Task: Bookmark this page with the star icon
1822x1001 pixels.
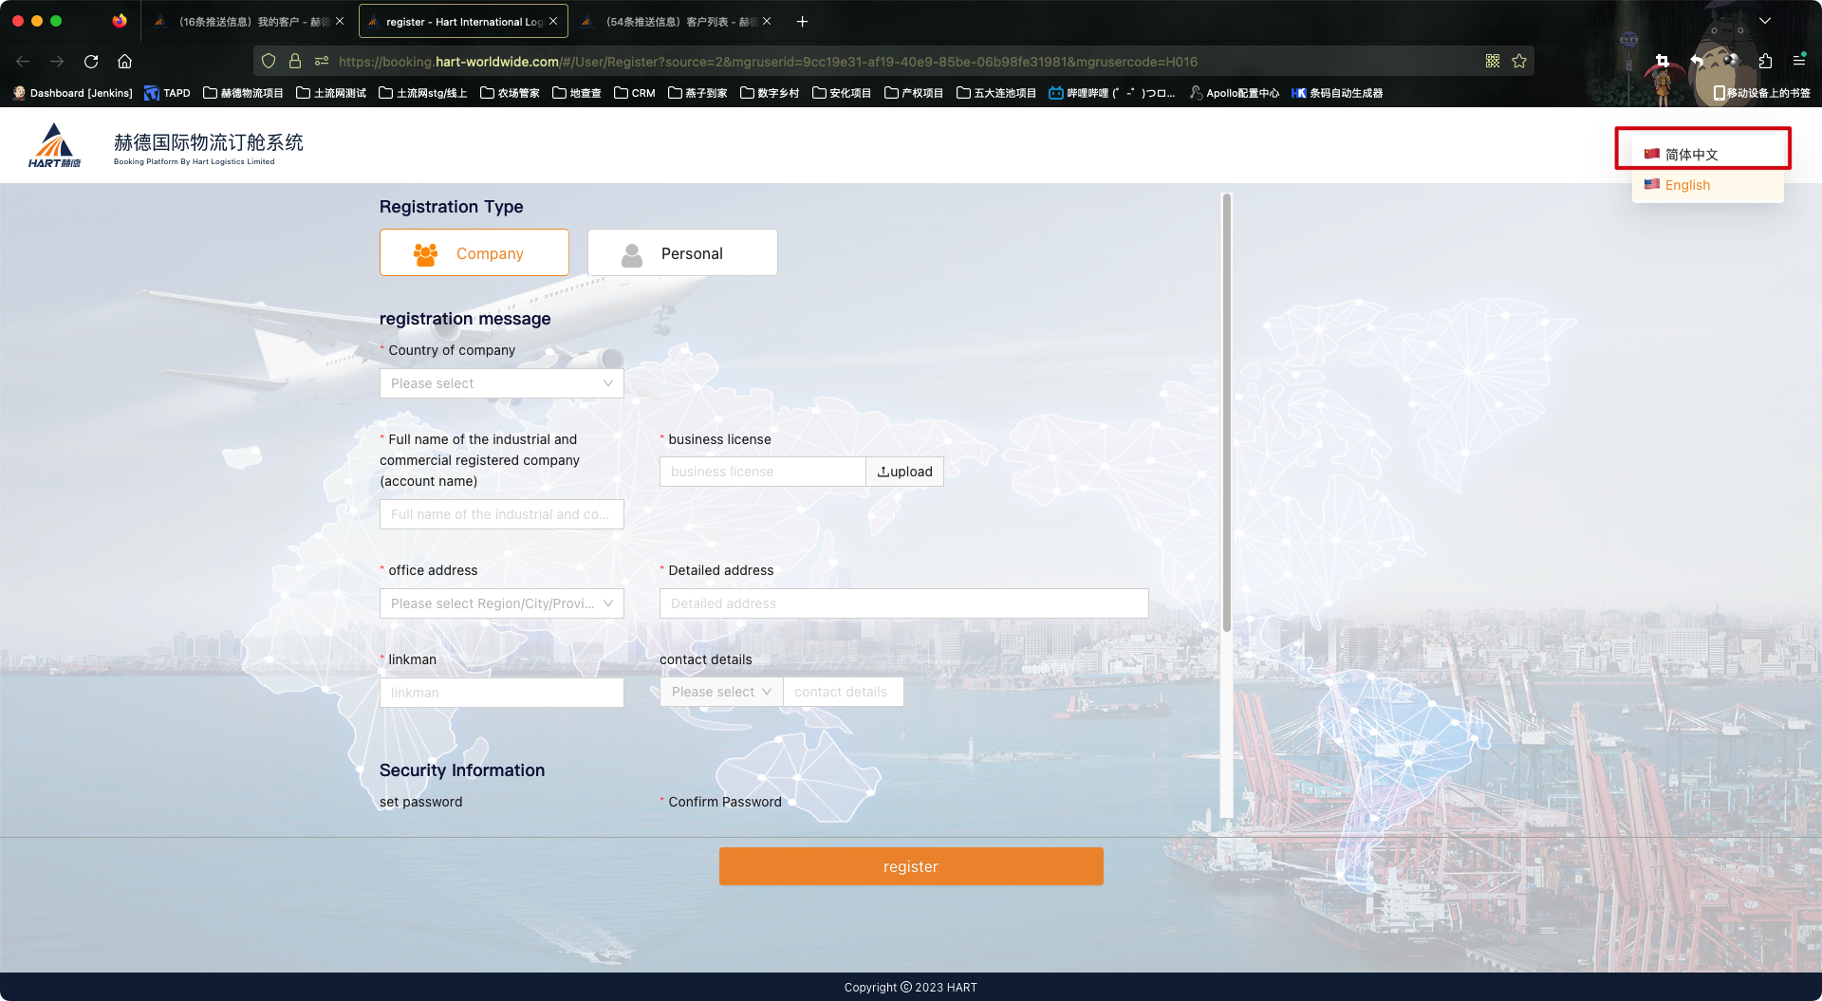Action: (x=1519, y=62)
